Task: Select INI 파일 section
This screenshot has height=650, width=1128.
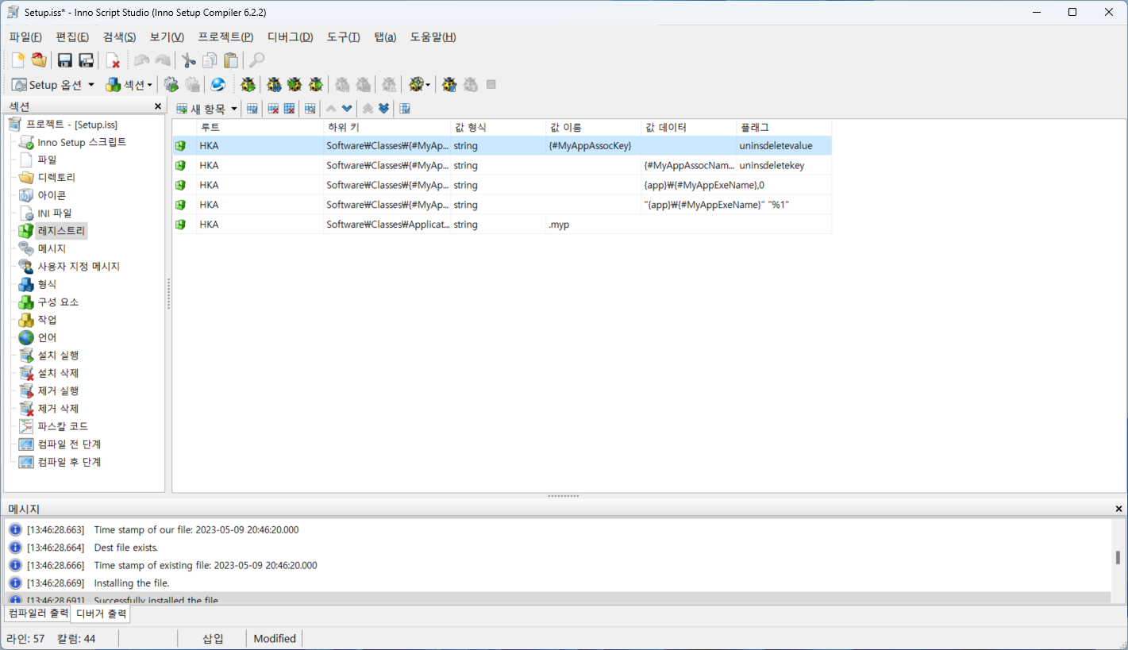Action: pos(55,213)
